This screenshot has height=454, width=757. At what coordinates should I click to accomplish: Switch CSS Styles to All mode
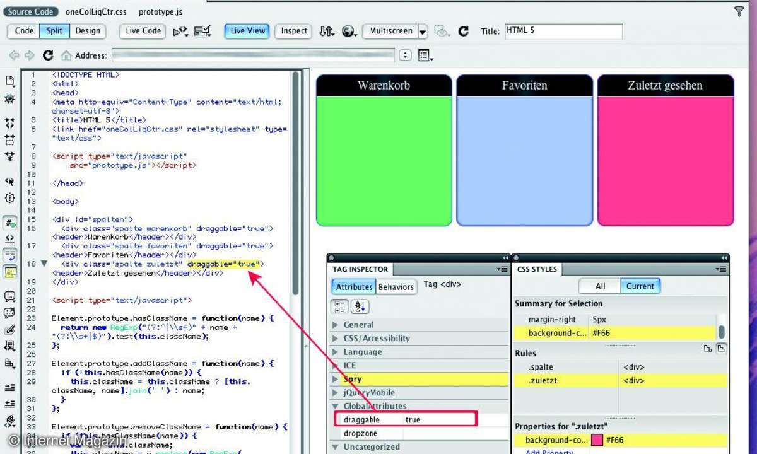pyautogui.click(x=600, y=286)
